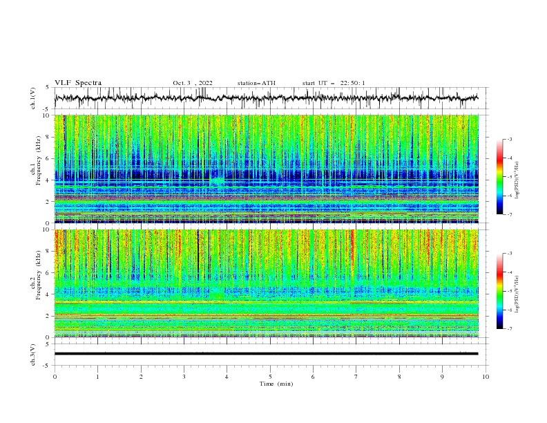The height and width of the screenshot is (423, 547).
Task: Click the "Time (min)" axis label
Action: point(276,384)
